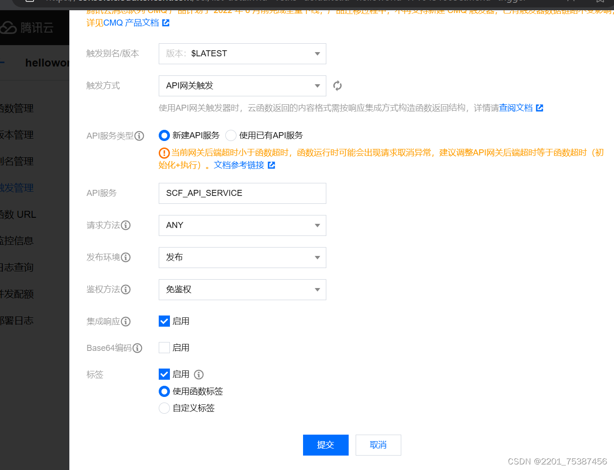Image resolution: width=614 pixels, height=470 pixels.
Task: Select 新建API服务 radio option
Action: point(164,135)
